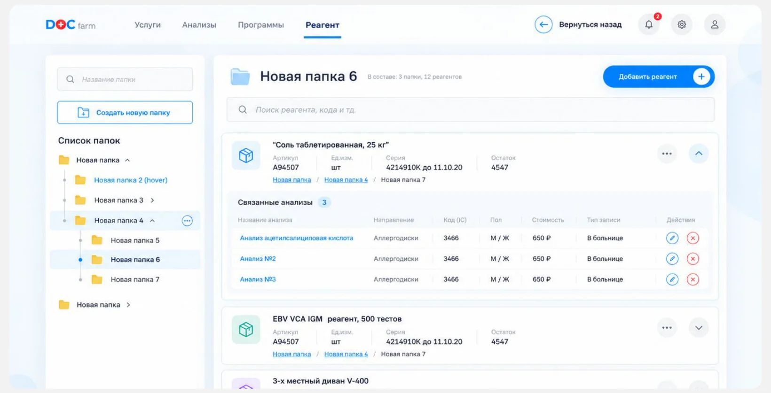Remove Анализ №2 with red X icon
This screenshot has height=393, width=771.
[x=692, y=259]
